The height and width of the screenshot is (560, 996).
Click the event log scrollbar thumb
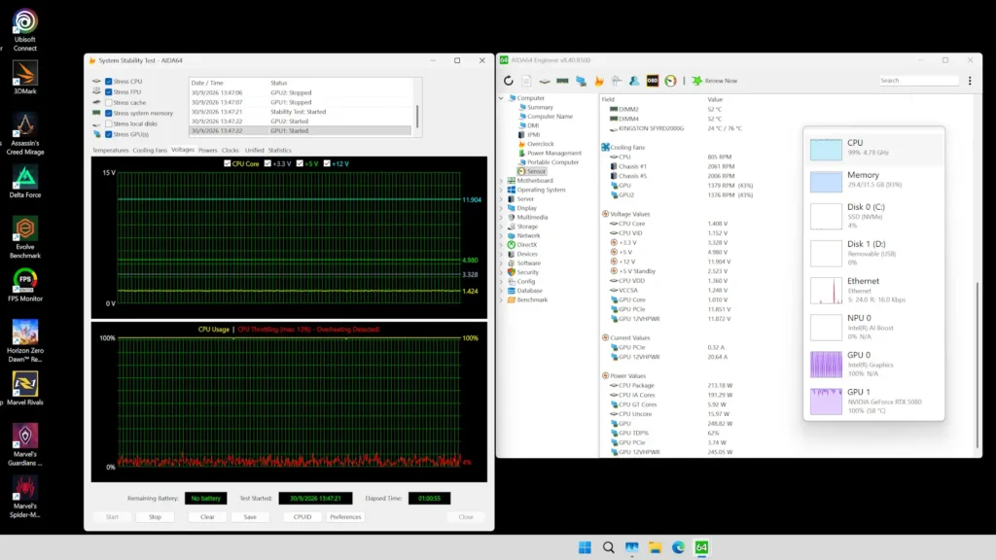pyautogui.click(x=417, y=117)
